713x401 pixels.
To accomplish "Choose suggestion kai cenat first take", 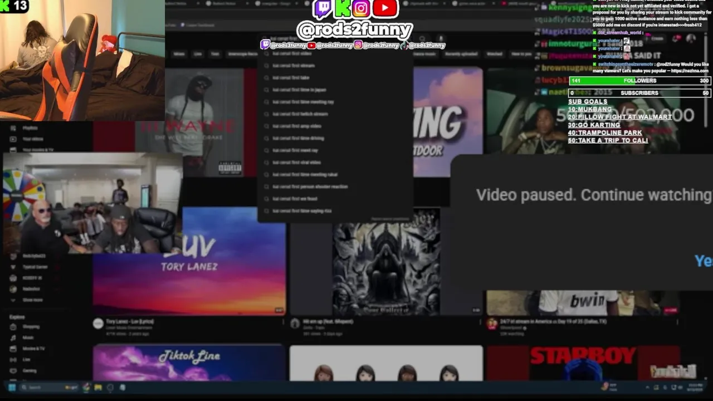I will (334, 78).
